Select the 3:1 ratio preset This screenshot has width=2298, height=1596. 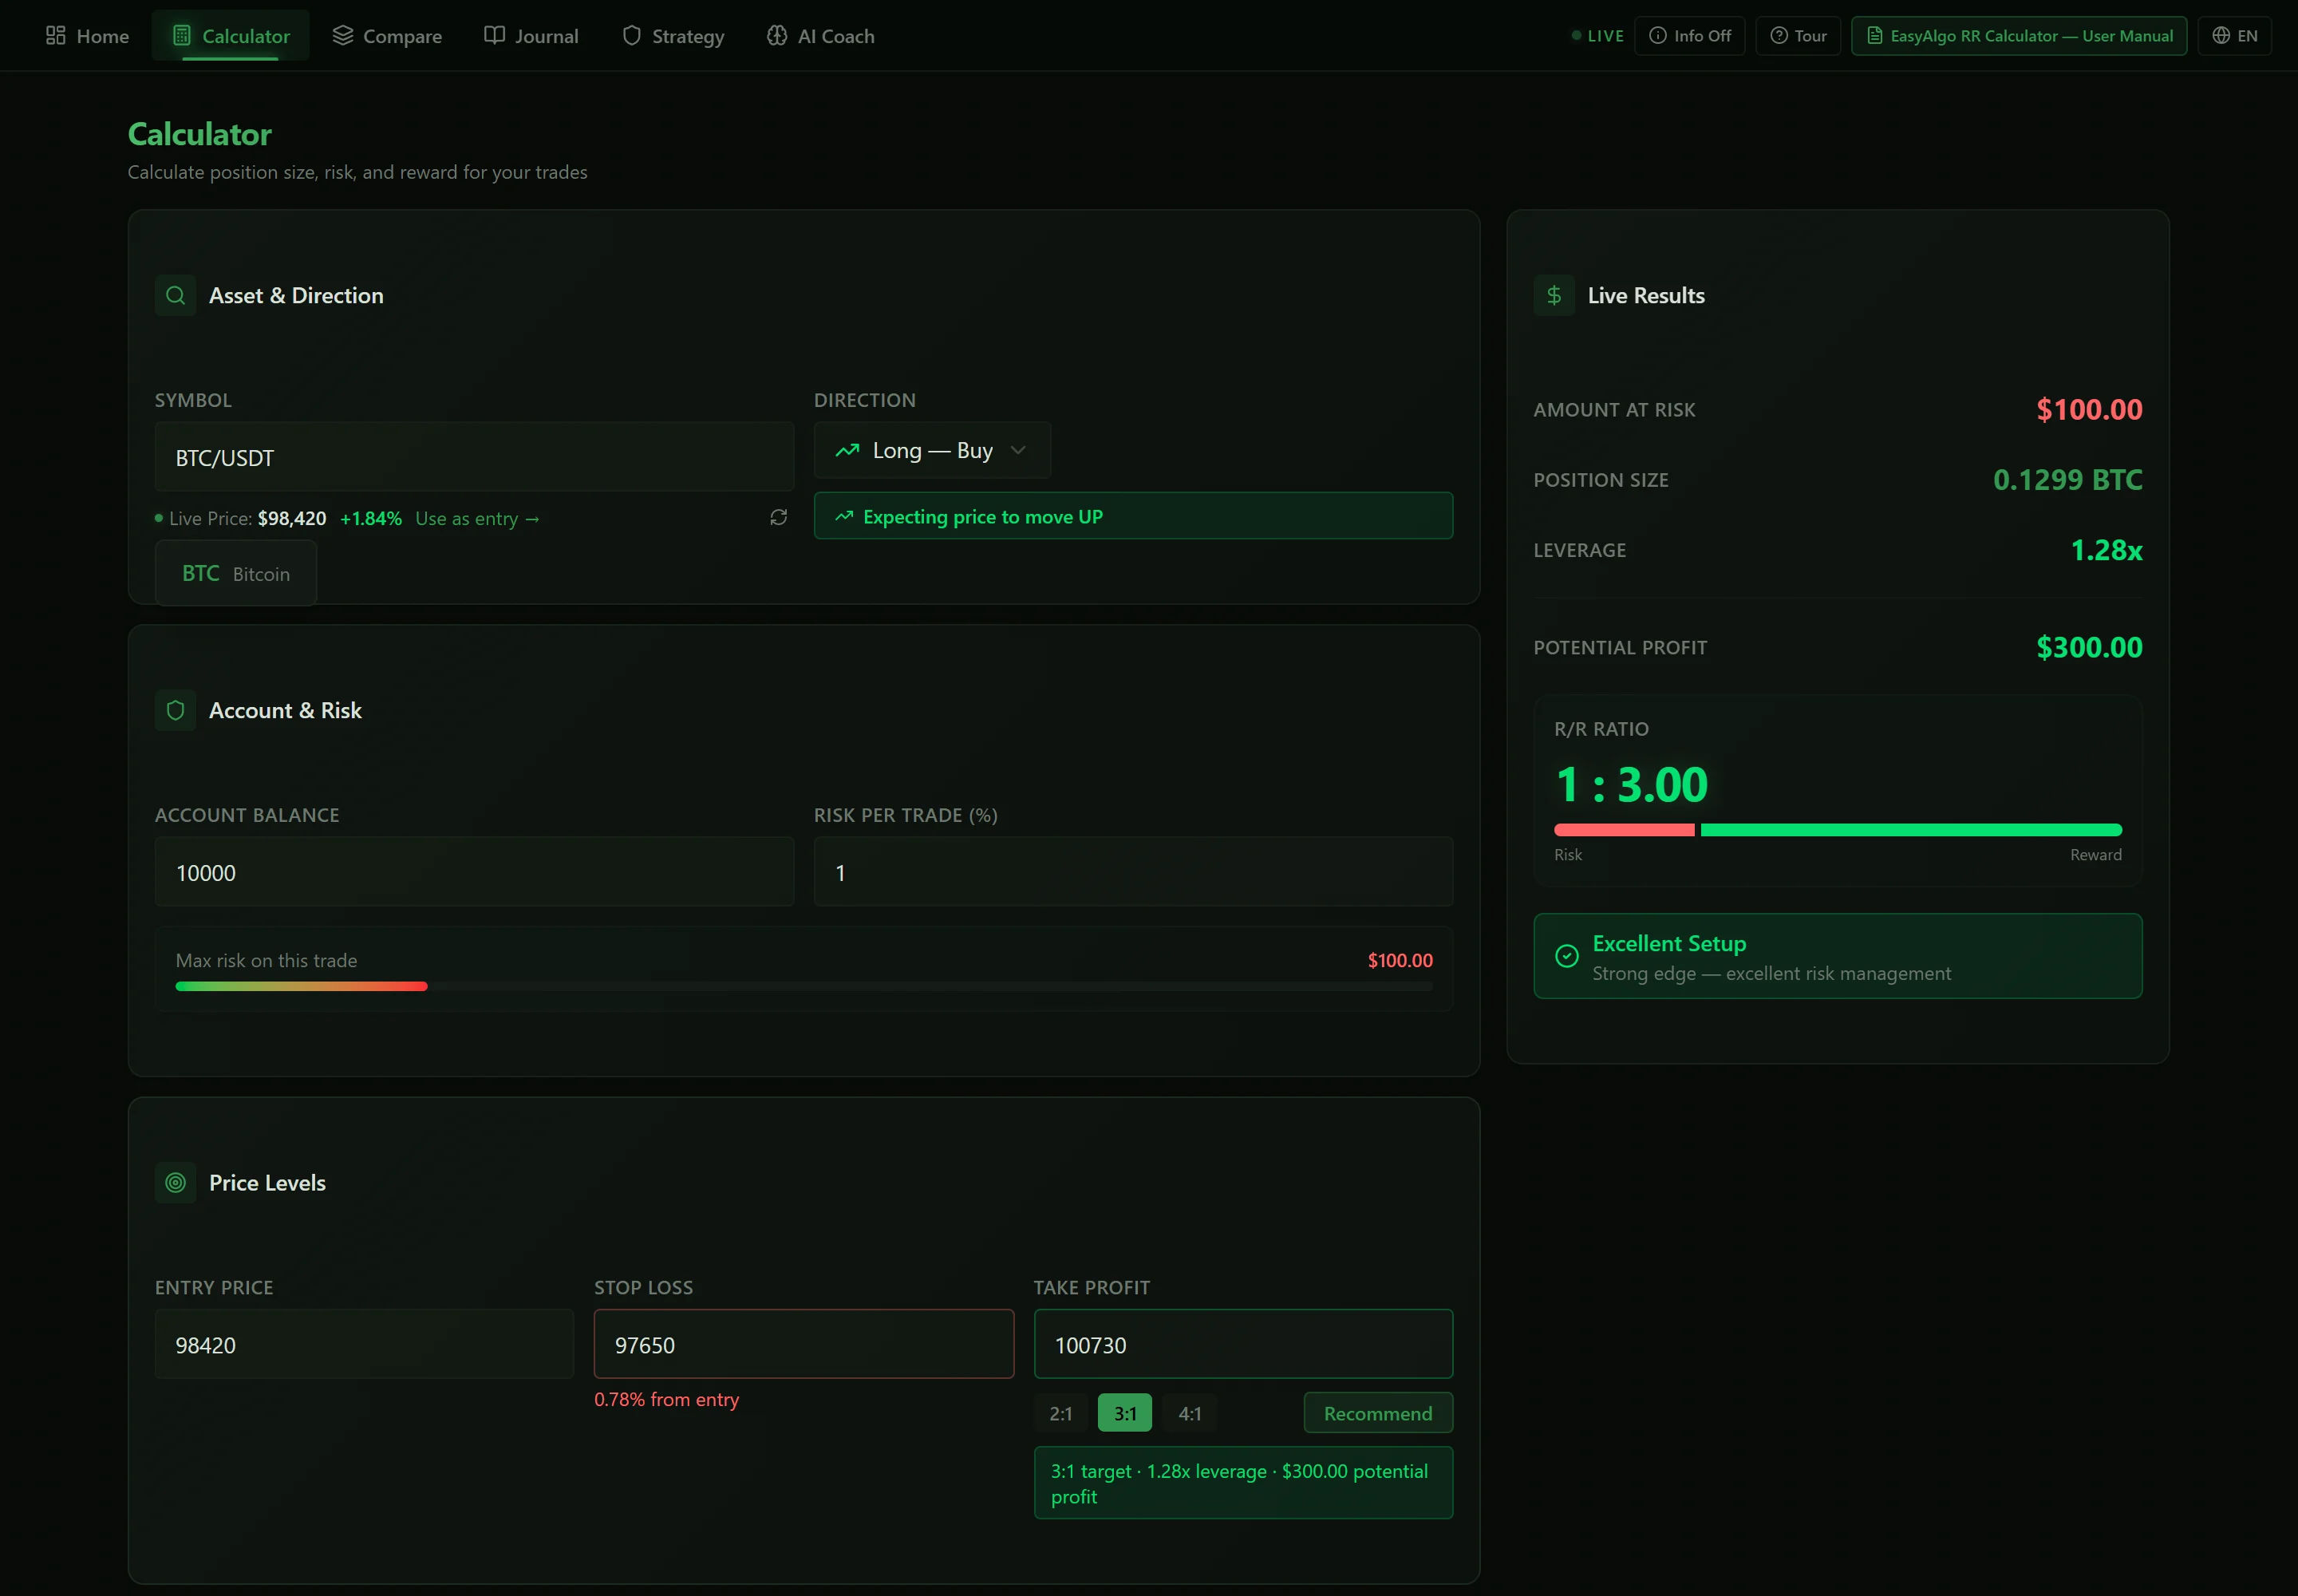pyautogui.click(x=1125, y=1413)
